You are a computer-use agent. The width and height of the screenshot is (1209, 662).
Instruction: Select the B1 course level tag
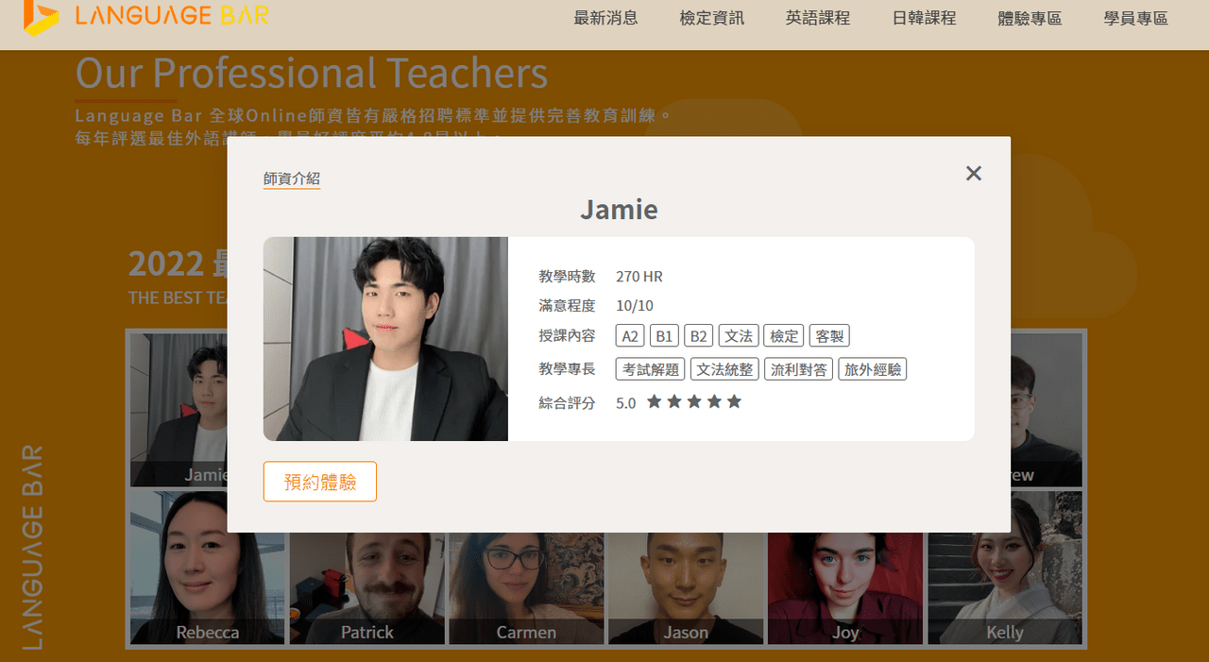[664, 335]
